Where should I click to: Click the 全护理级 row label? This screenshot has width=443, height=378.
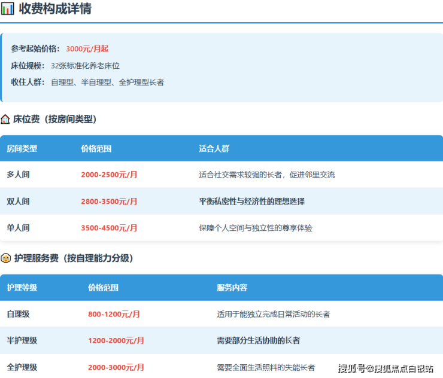[22, 367]
